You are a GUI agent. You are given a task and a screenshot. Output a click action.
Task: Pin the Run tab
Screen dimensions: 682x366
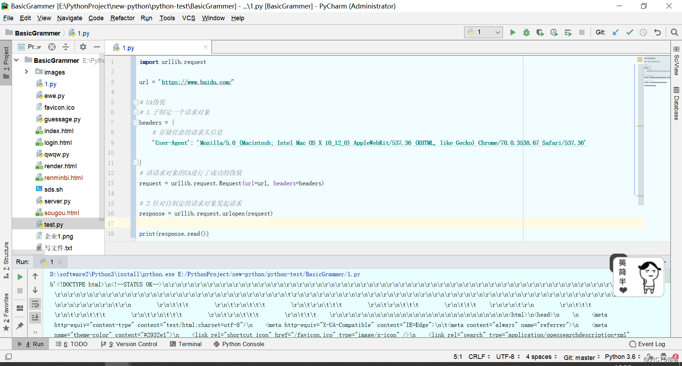point(20,326)
